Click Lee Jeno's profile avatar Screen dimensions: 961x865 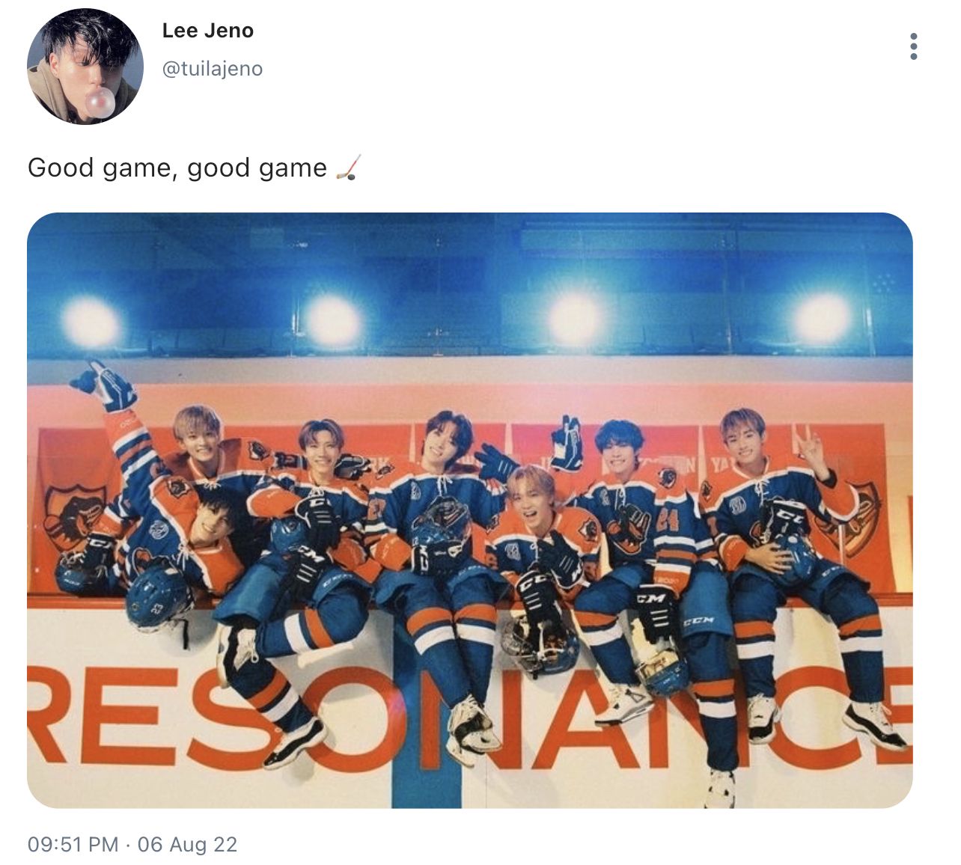[x=85, y=67]
